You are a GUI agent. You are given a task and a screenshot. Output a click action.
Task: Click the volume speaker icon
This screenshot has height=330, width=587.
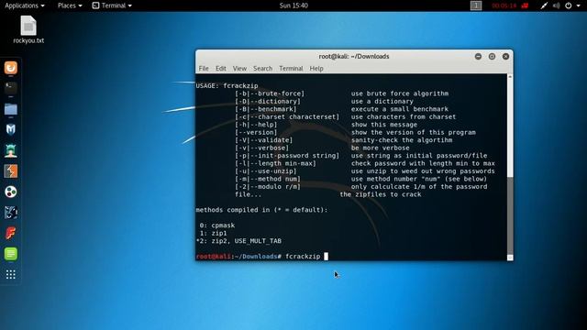tap(557, 5)
